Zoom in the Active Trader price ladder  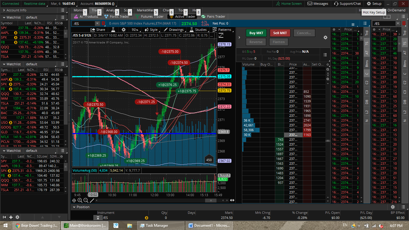click(x=328, y=69)
